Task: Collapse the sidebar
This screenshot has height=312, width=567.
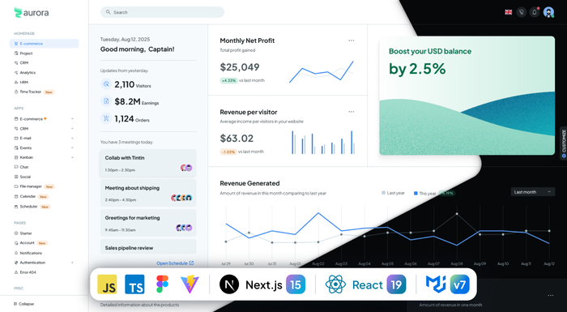Action: [23, 304]
